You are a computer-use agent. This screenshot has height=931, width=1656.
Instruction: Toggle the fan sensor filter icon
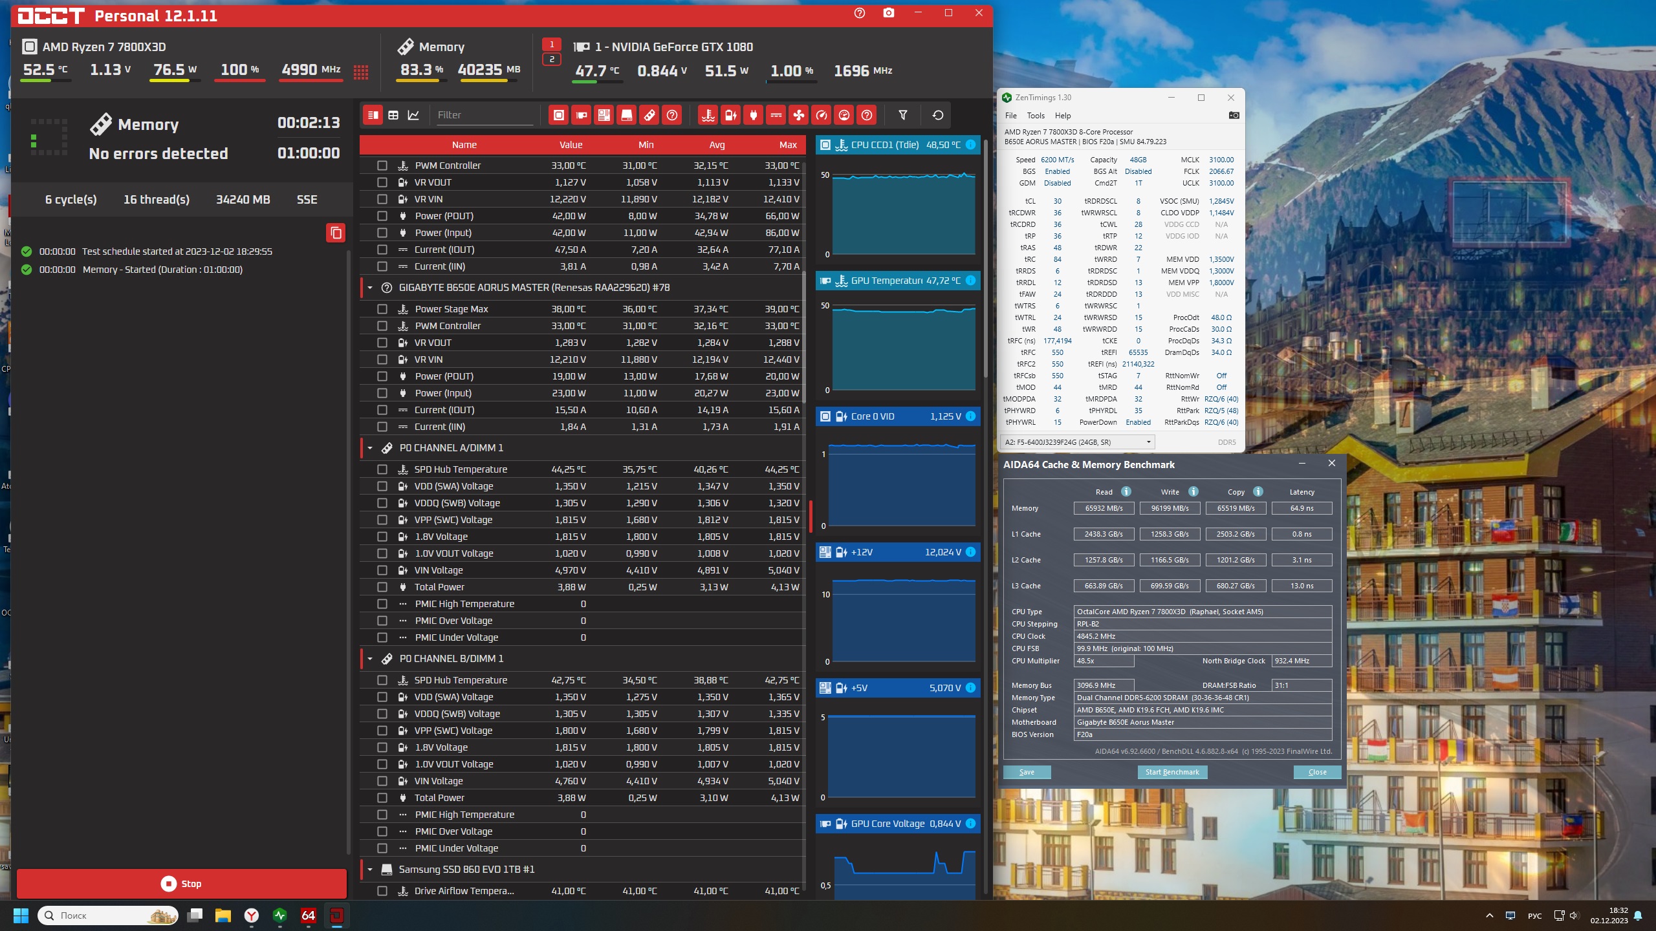tap(799, 115)
